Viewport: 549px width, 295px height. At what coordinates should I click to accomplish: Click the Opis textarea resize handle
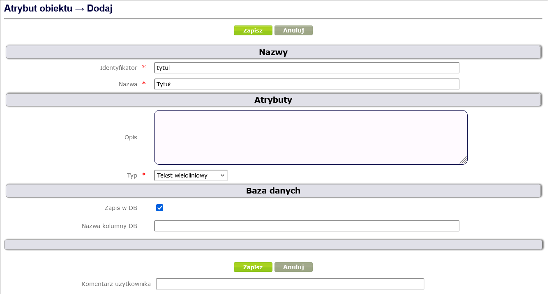pyautogui.click(x=463, y=160)
